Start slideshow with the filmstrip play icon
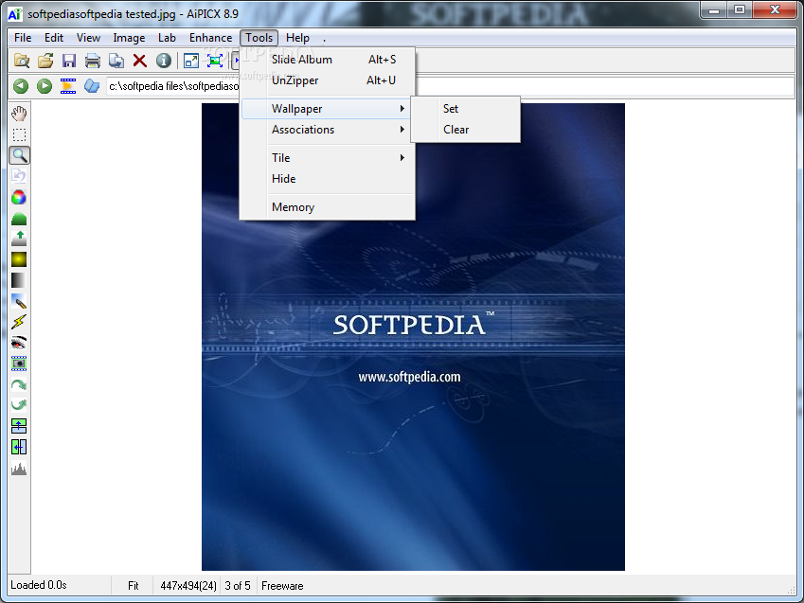This screenshot has height=603, width=804. [x=68, y=85]
